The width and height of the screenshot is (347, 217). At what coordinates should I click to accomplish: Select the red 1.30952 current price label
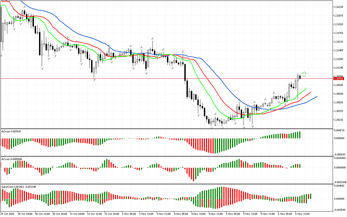pos(339,78)
